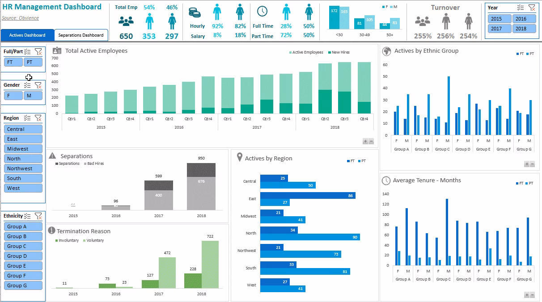Expand detail on Total Active Employees chart
The image size is (542, 302).
pos(365,141)
